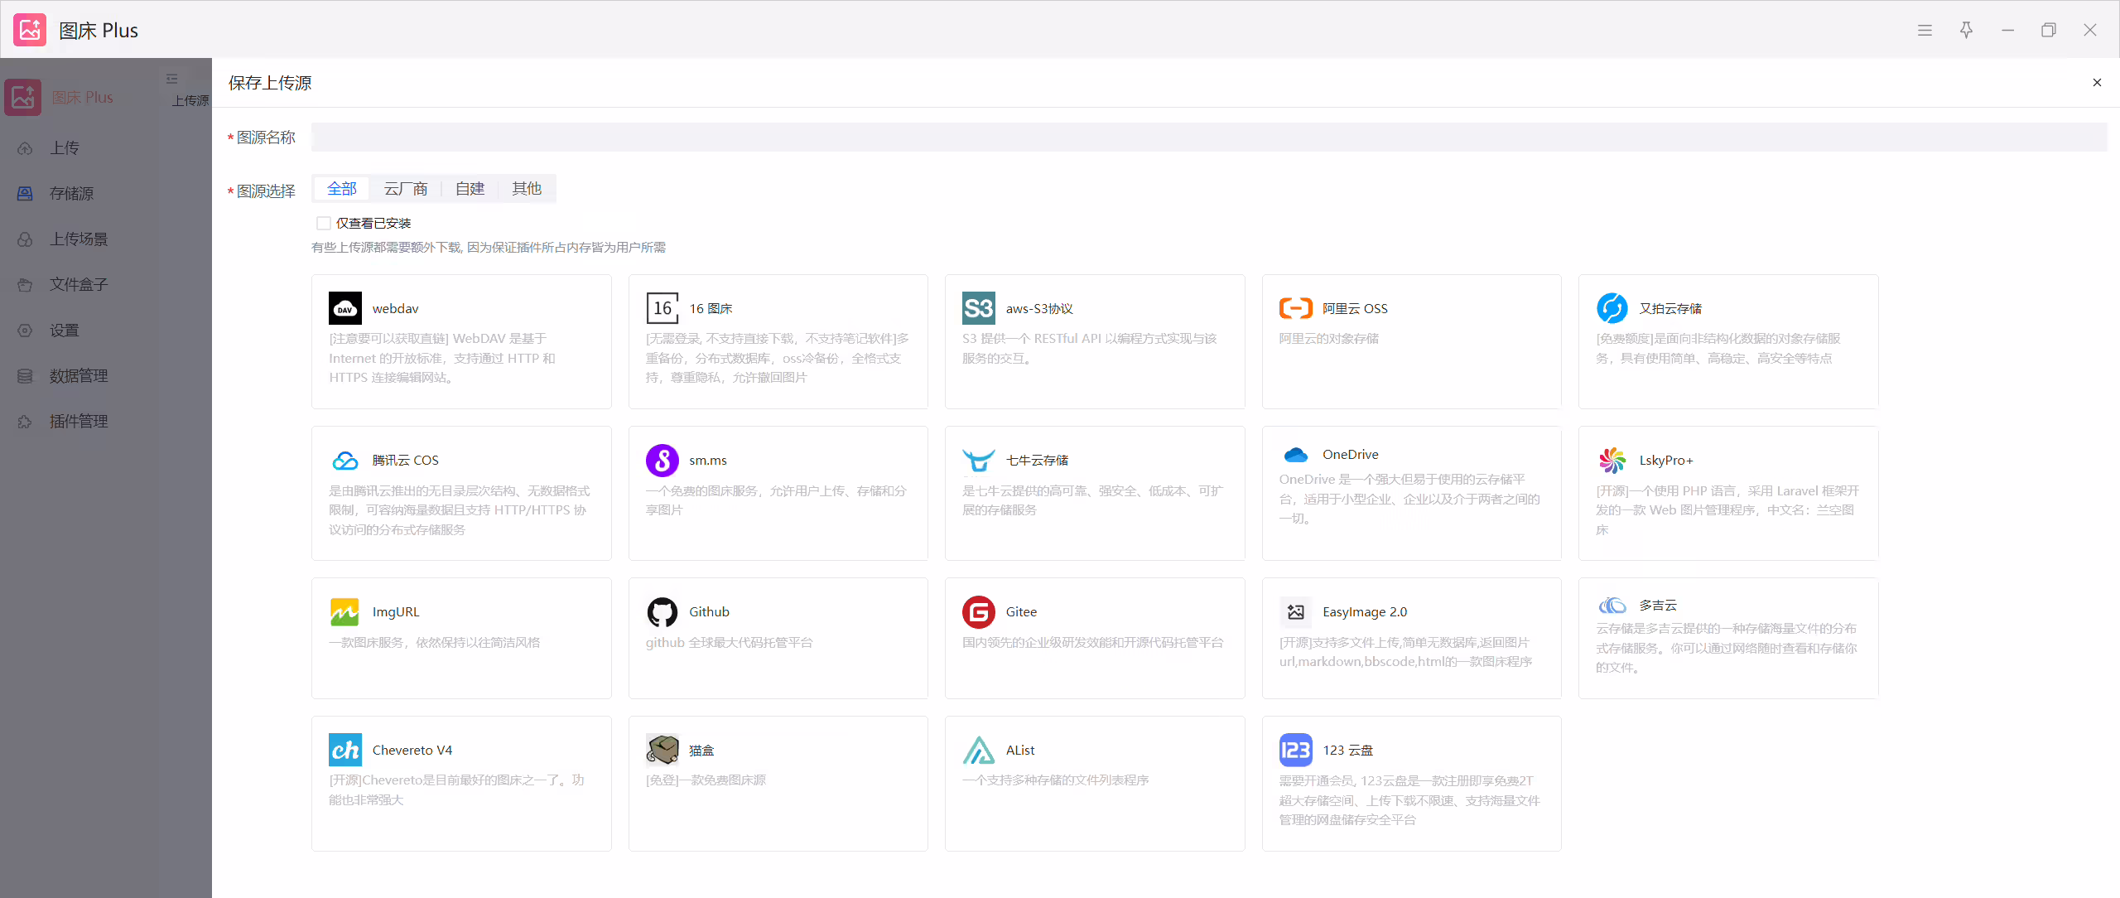Screen dimensions: 2120x898
Task: Select the Gitee red logo
Action: [978, 612]
